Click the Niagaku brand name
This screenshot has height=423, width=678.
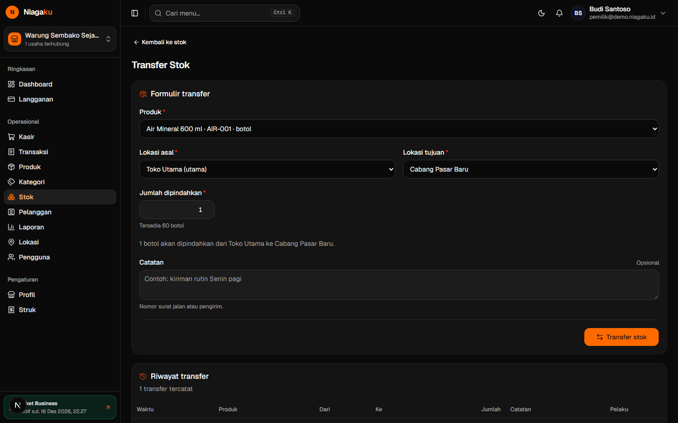38,12
